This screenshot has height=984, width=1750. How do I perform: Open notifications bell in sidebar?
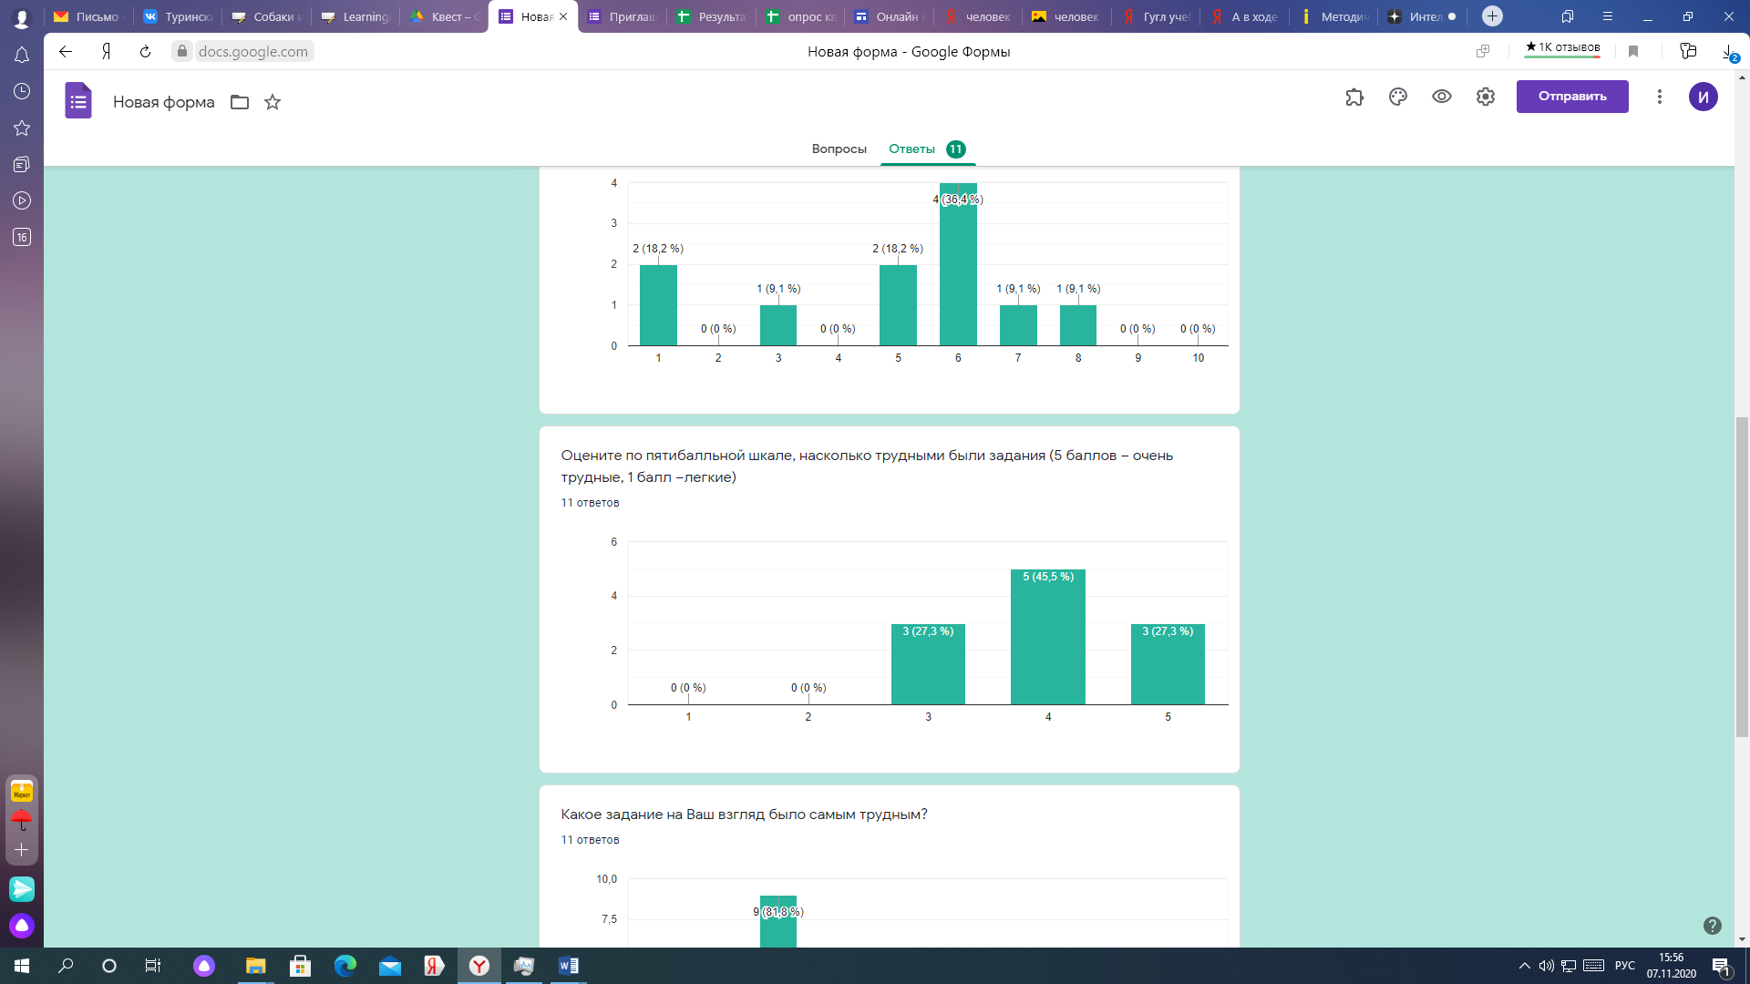(x=22, y=55)
